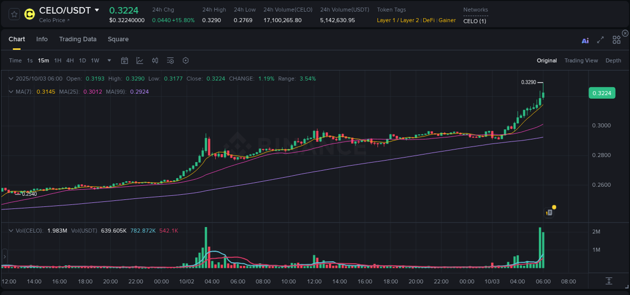Open the AI assistant panel
The image size is (630, 295).
click(x=585, y=41)
